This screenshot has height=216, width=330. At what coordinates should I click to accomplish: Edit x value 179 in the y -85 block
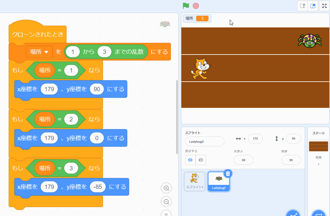tap(49, 187)
